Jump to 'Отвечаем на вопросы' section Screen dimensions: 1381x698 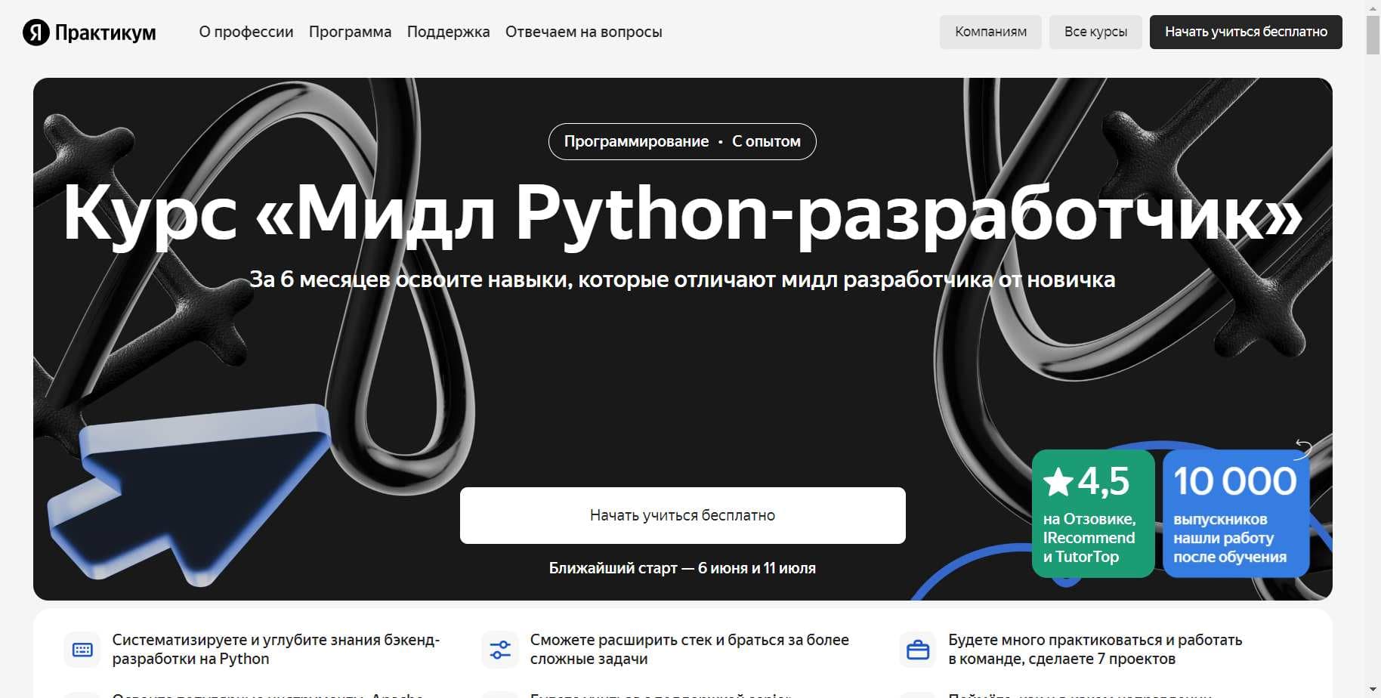tap(583, 32)
